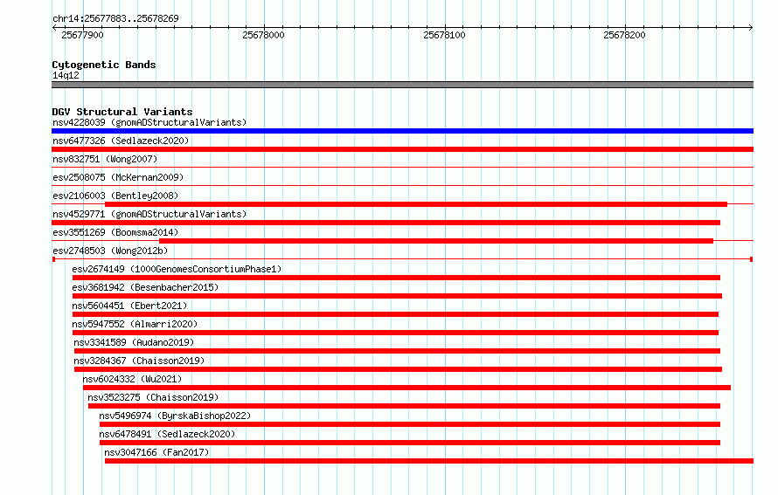This screenshot has height=495, width=778.
Task: Select the blue nsv4228039 variant bar
Action: coord(402,131)
